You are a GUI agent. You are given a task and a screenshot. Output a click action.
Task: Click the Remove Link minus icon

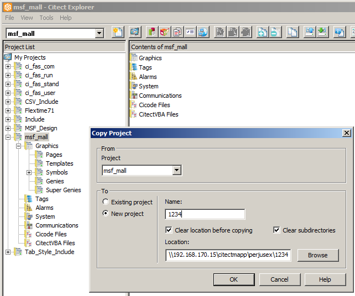tap(275, 32)
